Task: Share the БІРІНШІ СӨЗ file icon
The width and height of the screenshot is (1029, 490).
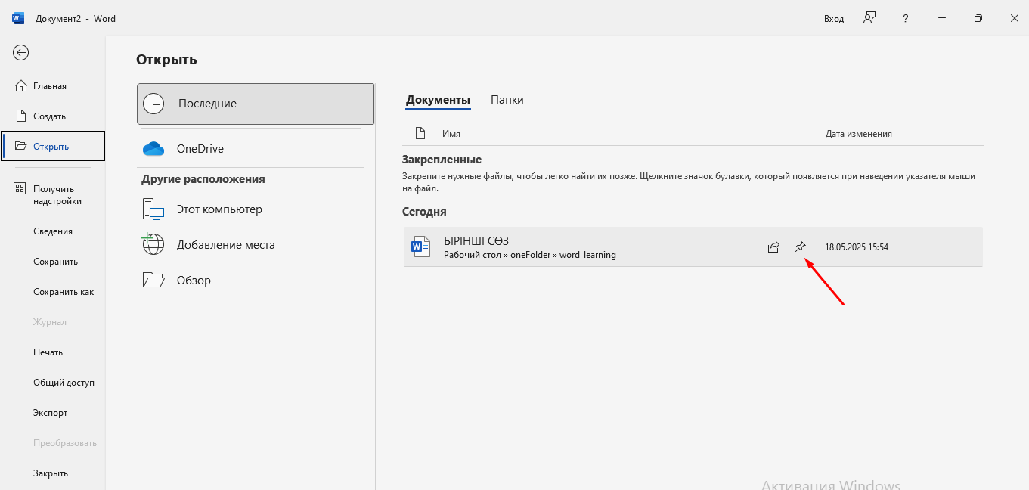Action: pos(773,247)
